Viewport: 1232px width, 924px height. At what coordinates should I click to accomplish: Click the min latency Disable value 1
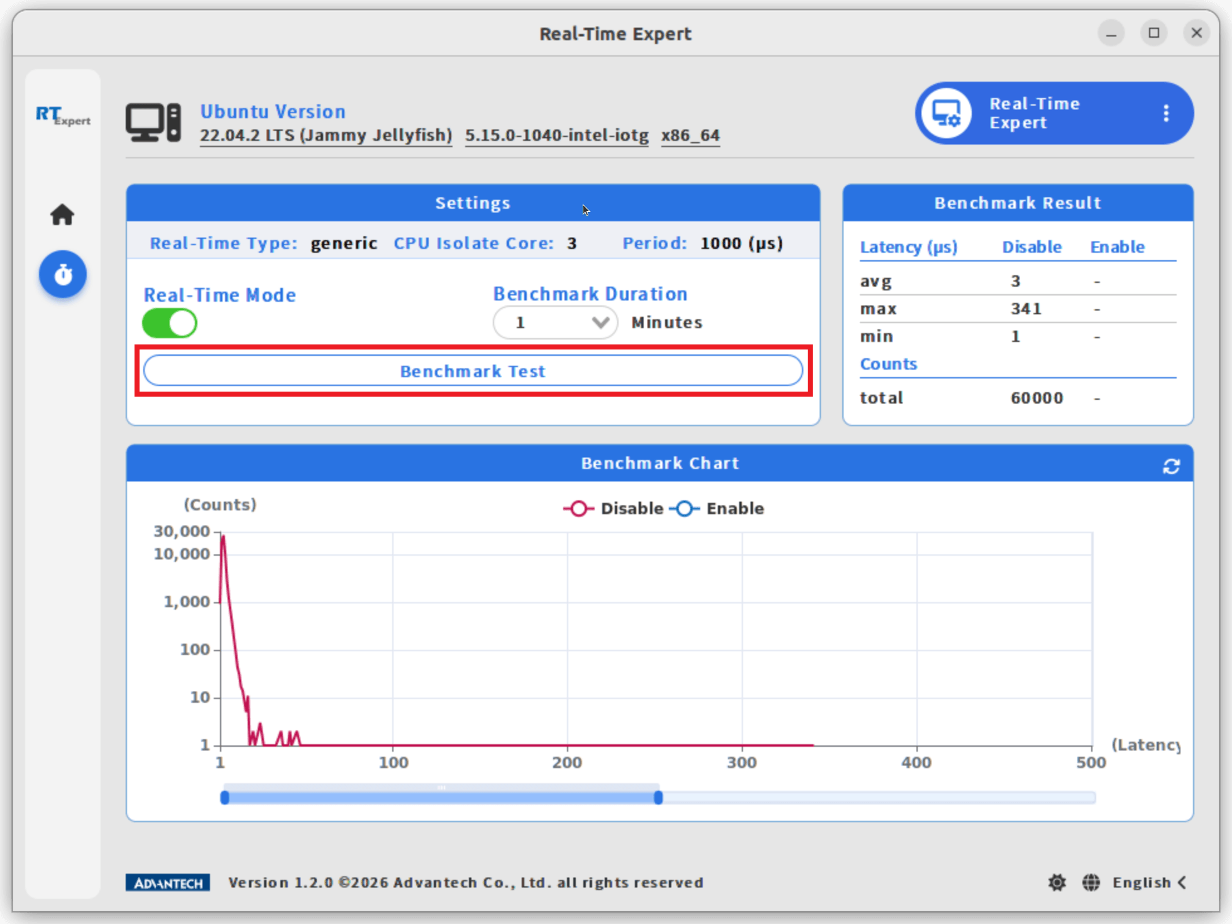click(1015, 336)
